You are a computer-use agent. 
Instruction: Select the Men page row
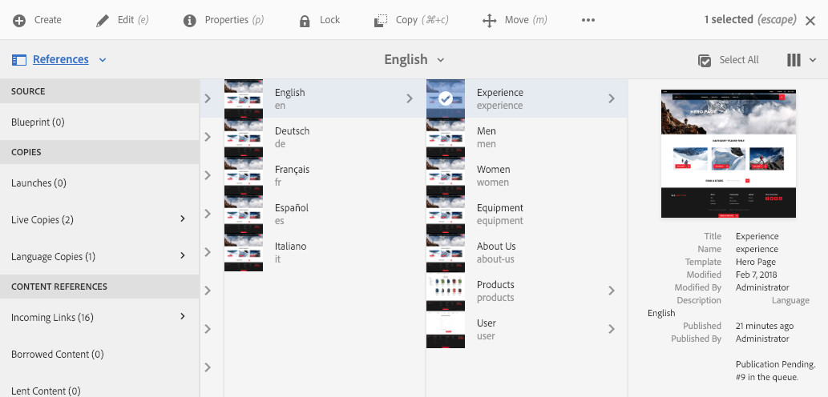(x=527, y=137)
